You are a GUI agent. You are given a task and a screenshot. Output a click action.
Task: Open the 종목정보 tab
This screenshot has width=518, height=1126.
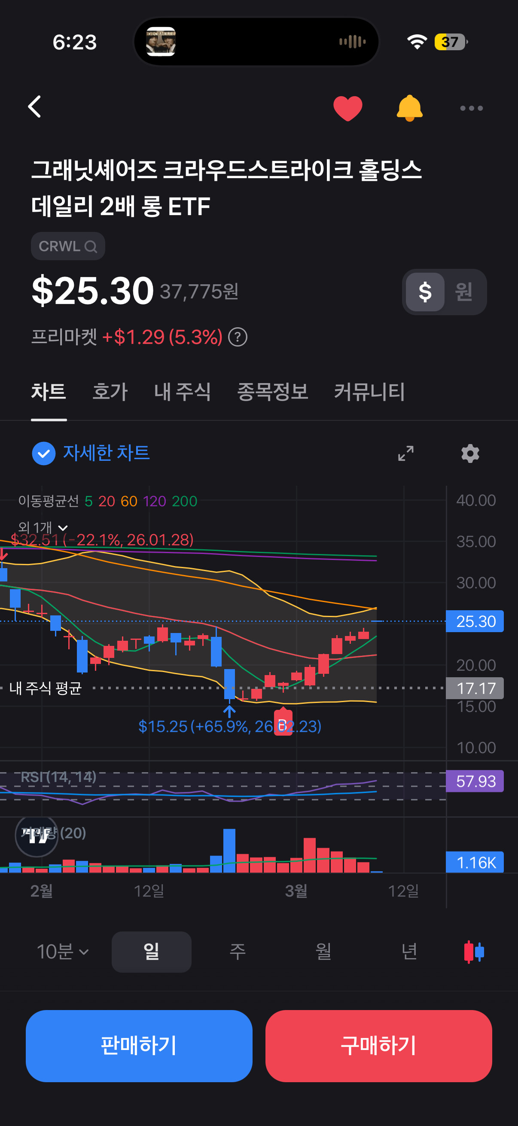click(272, 391)
